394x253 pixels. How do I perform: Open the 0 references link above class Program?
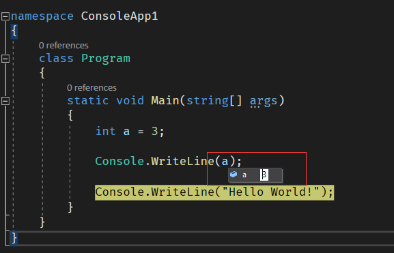coord(64,46)
